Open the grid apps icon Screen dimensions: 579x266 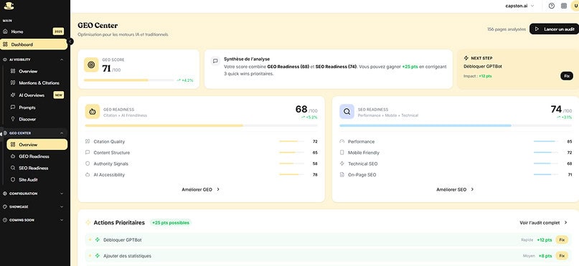[563, 6]
